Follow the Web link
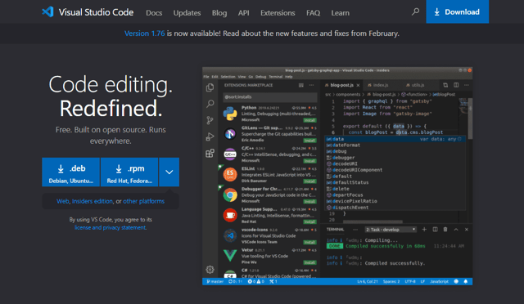This screenshot has height=304, width=524. click(x=63, y=201)
